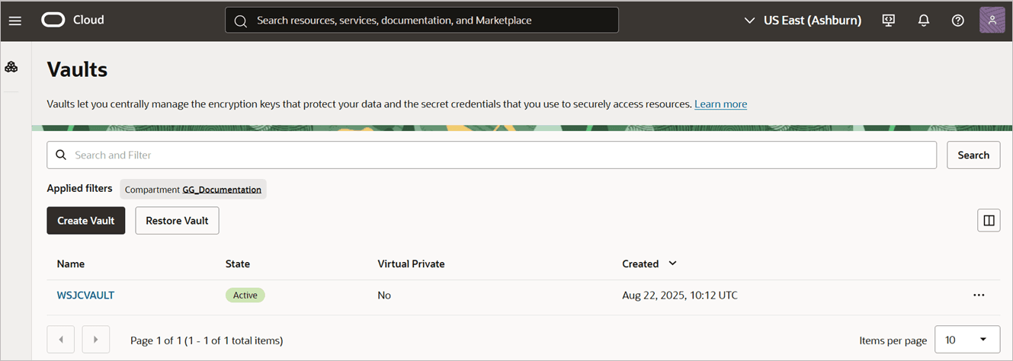Click the Restore Vault button
1013x361 pixels.
[x=177, y=220]
